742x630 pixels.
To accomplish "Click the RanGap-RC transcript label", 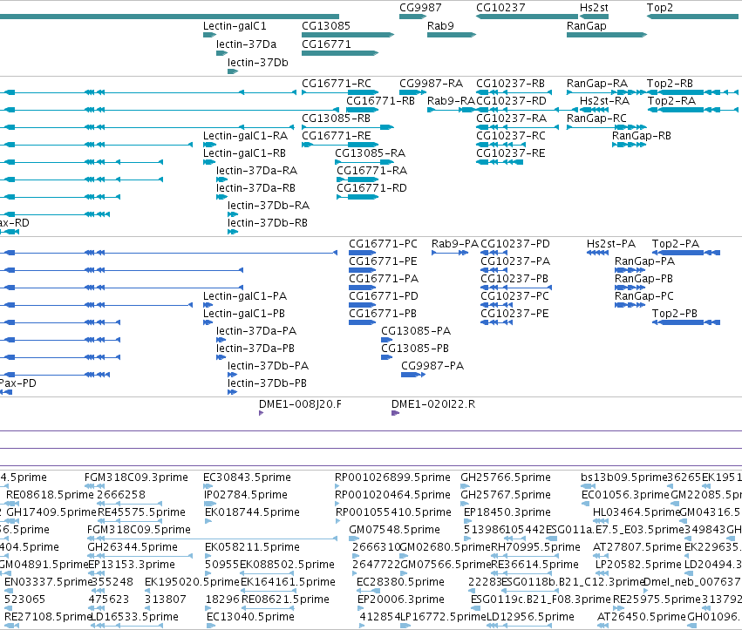I will pyautogui.click(x=596, y=119).
